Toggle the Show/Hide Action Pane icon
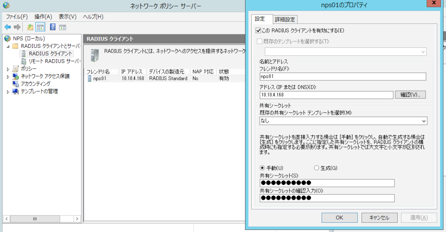The width and height of the screenshot is (446, 232). [63, 27]
